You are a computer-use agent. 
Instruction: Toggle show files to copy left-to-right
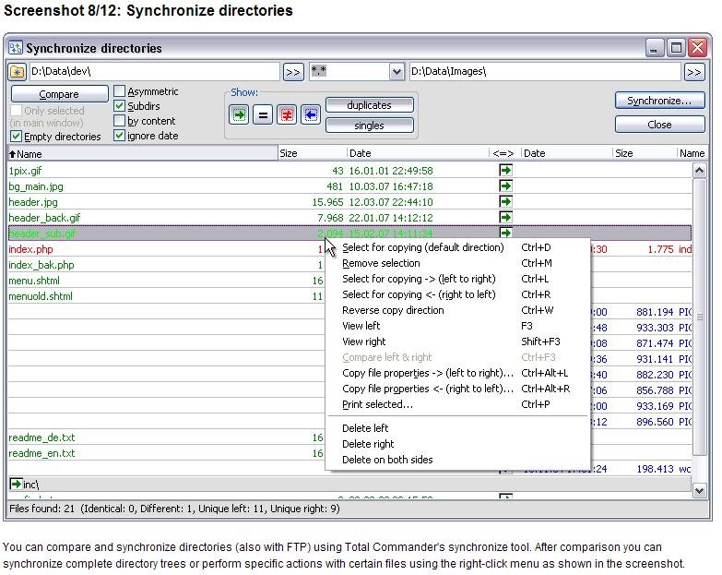(x=239, y=114)
